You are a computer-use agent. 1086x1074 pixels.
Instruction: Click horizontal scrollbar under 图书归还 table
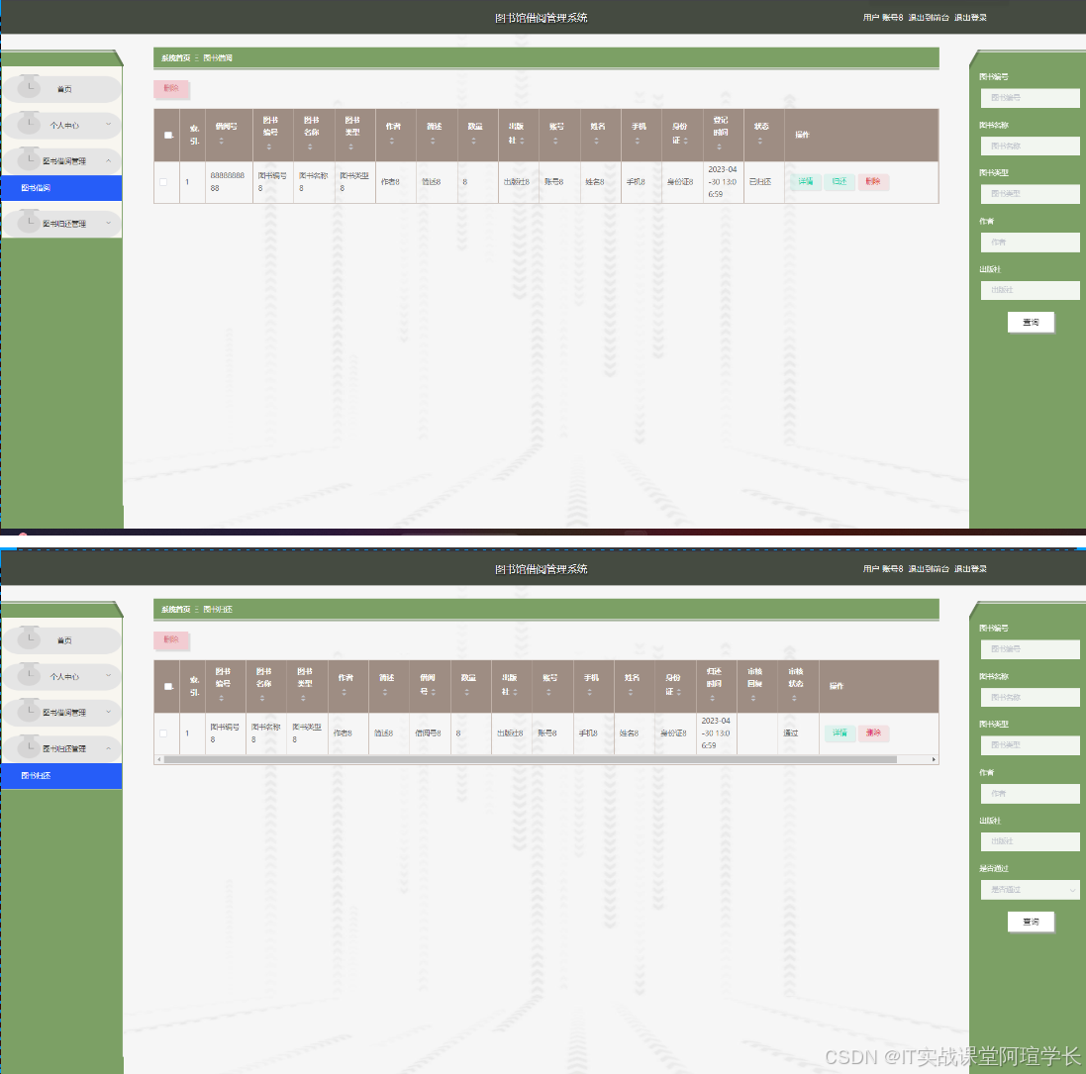tap(531, 759)
